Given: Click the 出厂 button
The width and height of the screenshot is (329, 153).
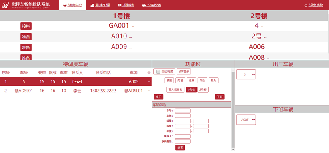Looking at the screenshot, I should 158,97.
